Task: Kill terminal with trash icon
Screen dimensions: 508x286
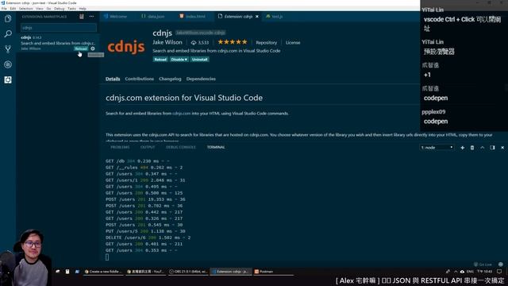Action: (x=472, y=148)
